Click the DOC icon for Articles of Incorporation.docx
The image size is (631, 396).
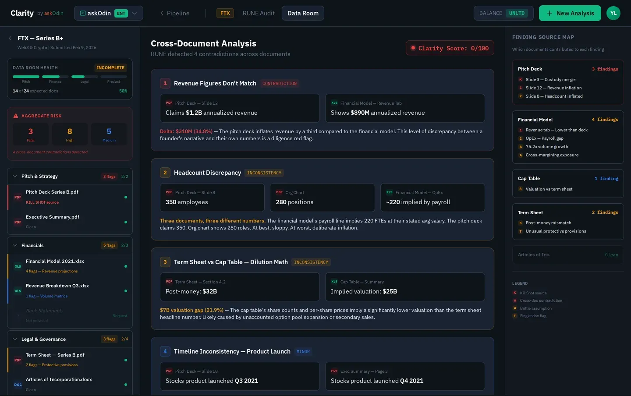[x=18, y=385]
